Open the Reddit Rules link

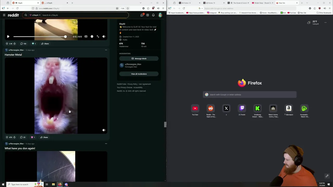coord(121,84)
